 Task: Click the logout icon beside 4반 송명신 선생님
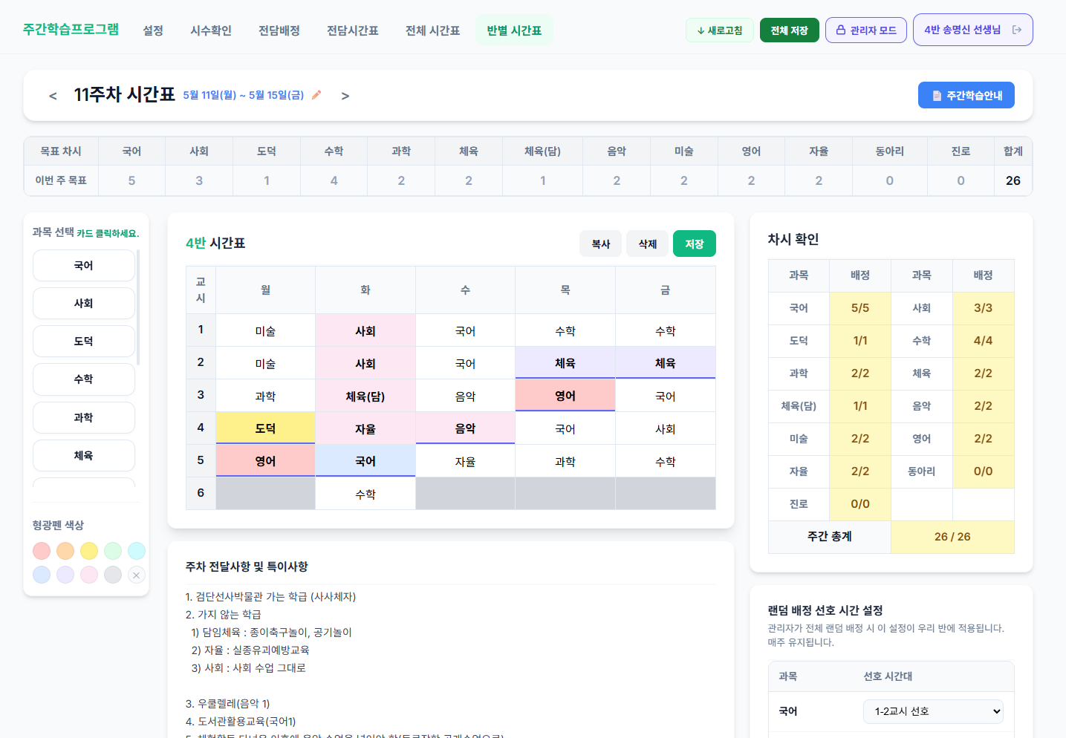(1017, 30)
